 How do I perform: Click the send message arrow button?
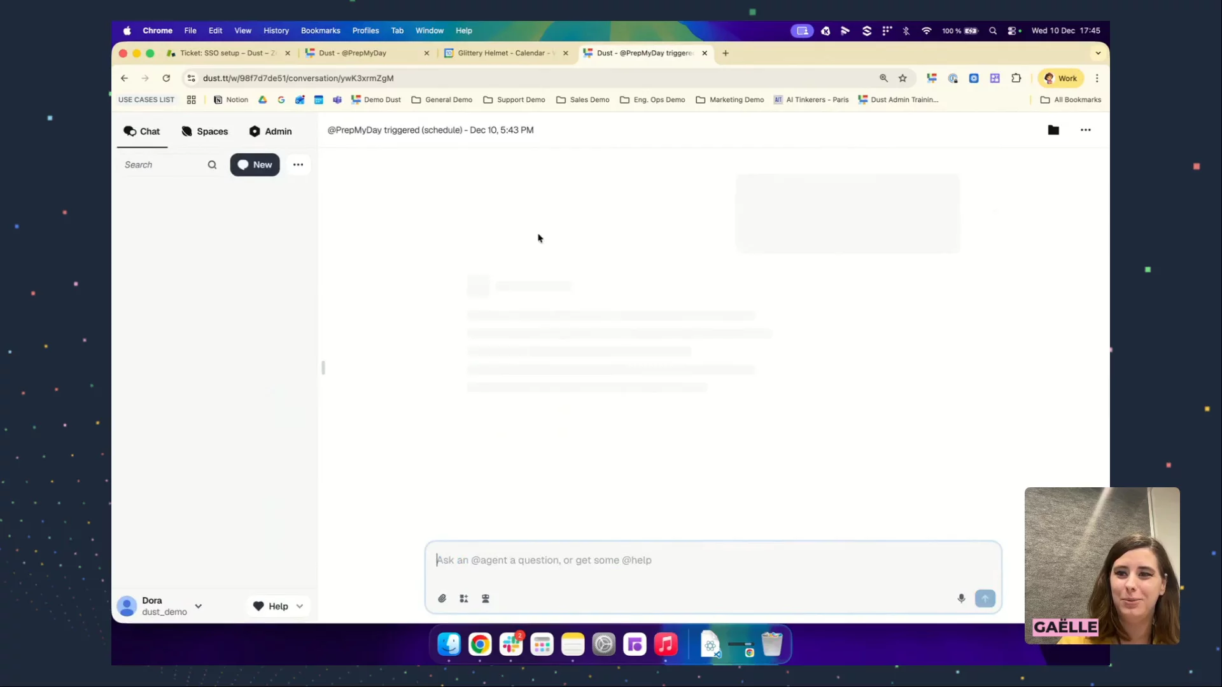pyautogui.click(x=985, y=599)
